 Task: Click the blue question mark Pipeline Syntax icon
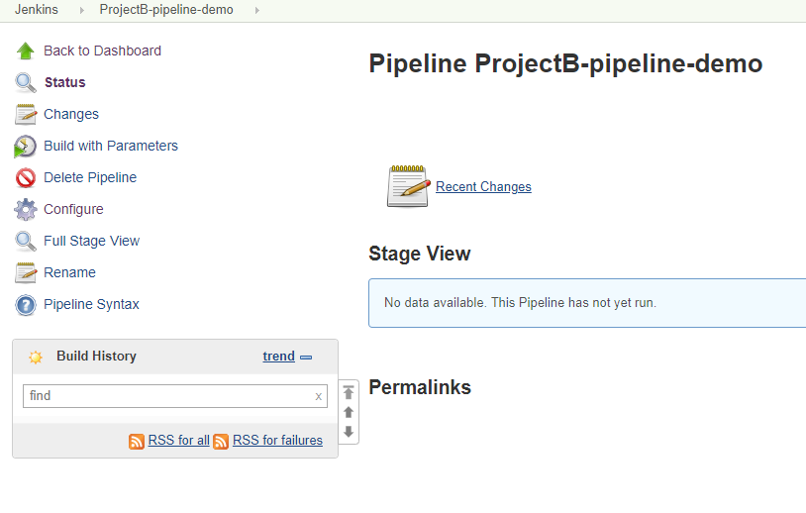(x=25, y=305)
